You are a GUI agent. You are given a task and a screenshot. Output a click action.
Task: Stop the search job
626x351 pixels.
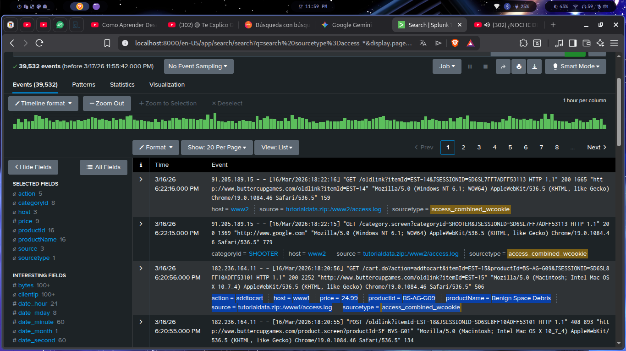tap(485, 66)
